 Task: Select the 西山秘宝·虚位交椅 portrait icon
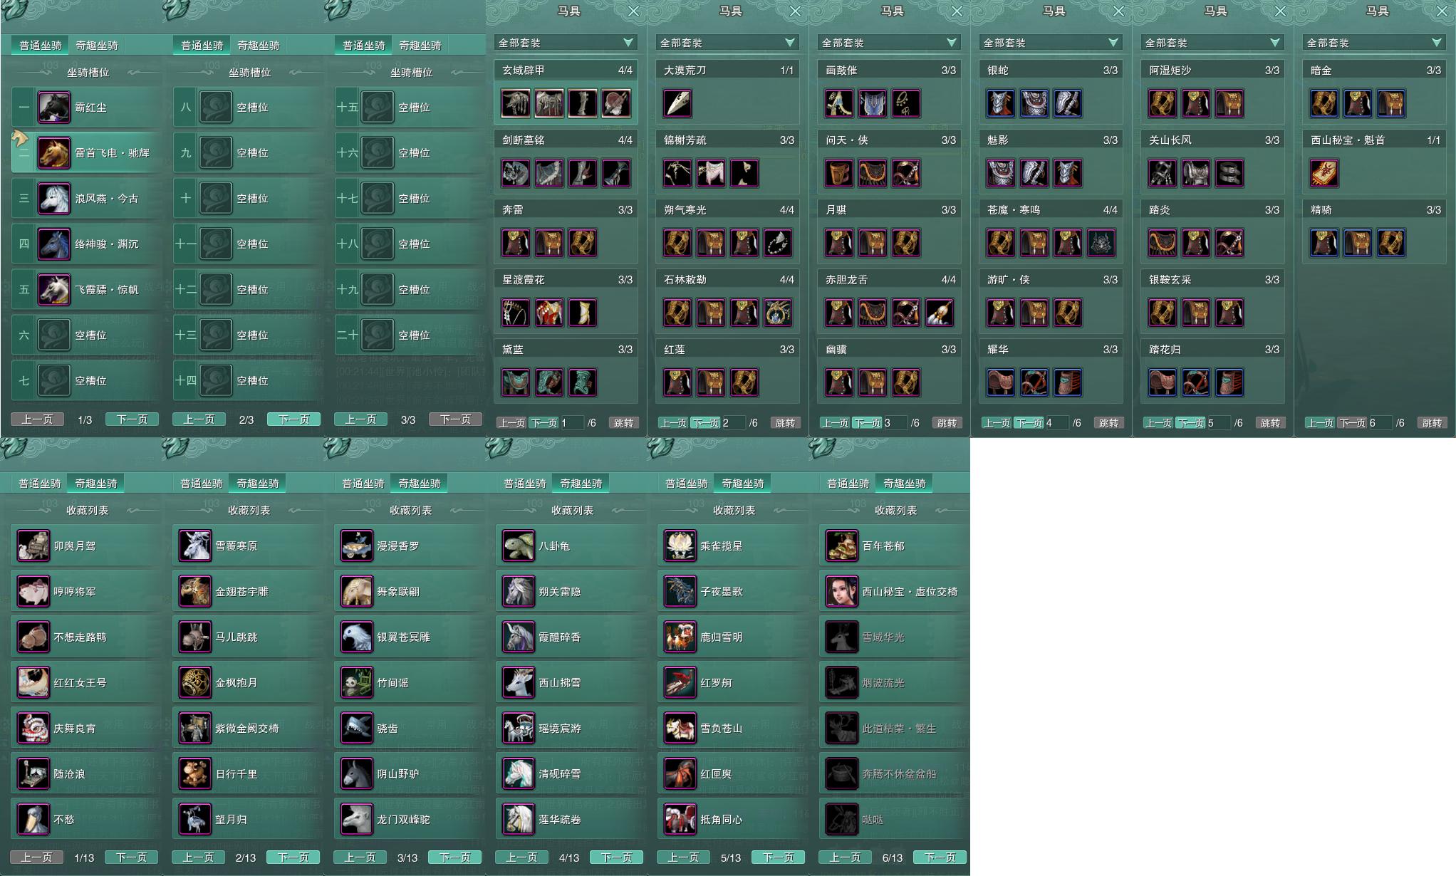842,592
